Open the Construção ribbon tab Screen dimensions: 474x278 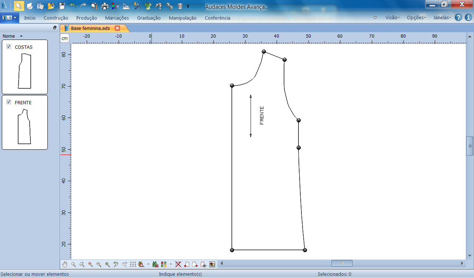click(x=56, y=18)
